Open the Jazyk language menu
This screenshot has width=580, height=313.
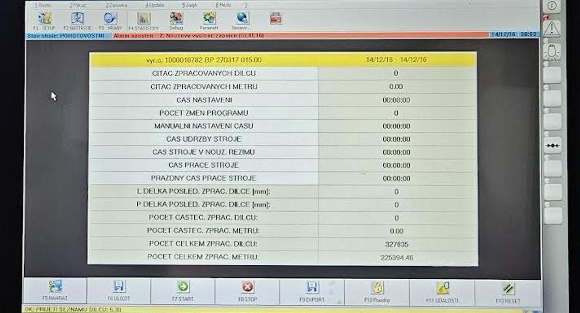point(190,4)
